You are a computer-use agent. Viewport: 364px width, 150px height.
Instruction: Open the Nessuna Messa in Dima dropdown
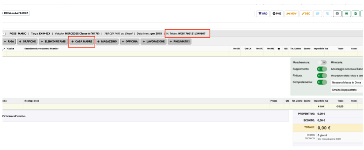pos(347,83)
